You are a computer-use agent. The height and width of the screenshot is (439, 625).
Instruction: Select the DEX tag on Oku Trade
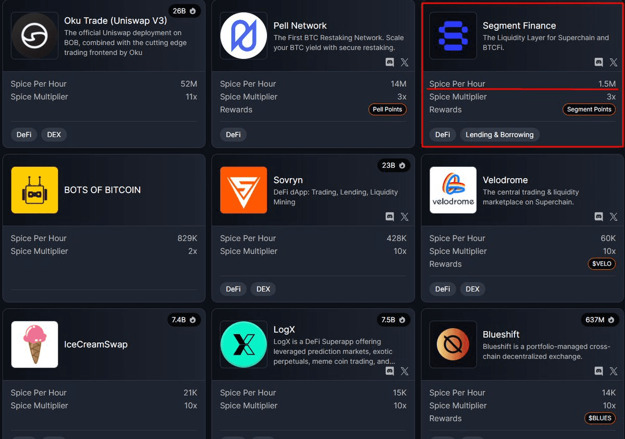[54, 135]
